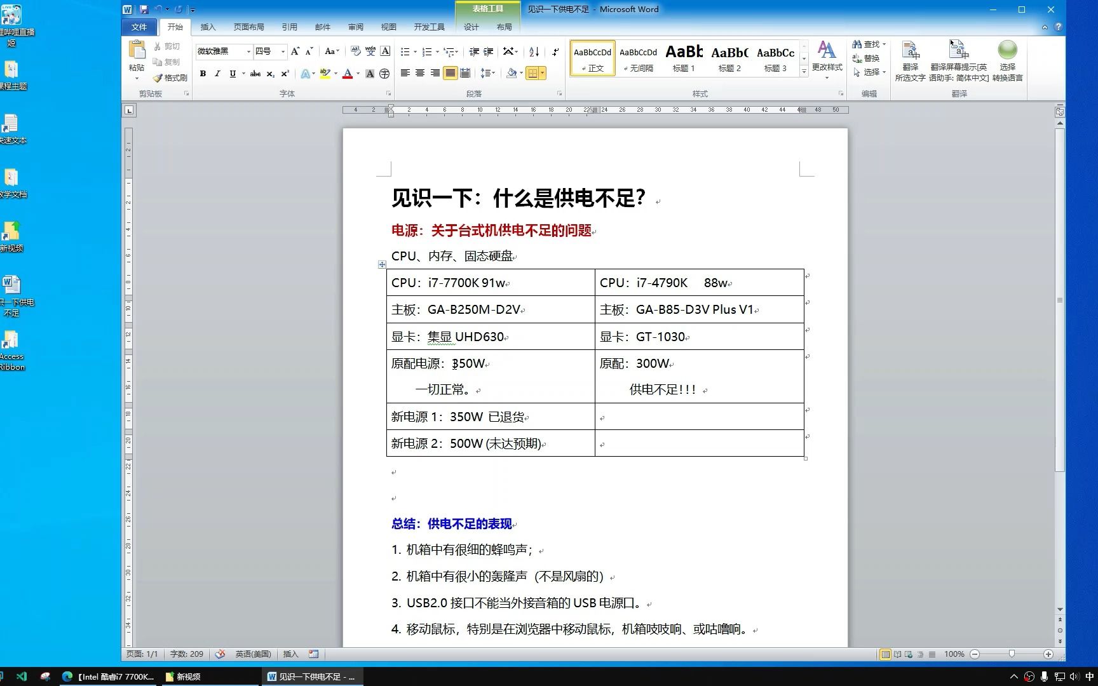
Task: Switch to the References (引用) tab
Action: tap(290, 27)
